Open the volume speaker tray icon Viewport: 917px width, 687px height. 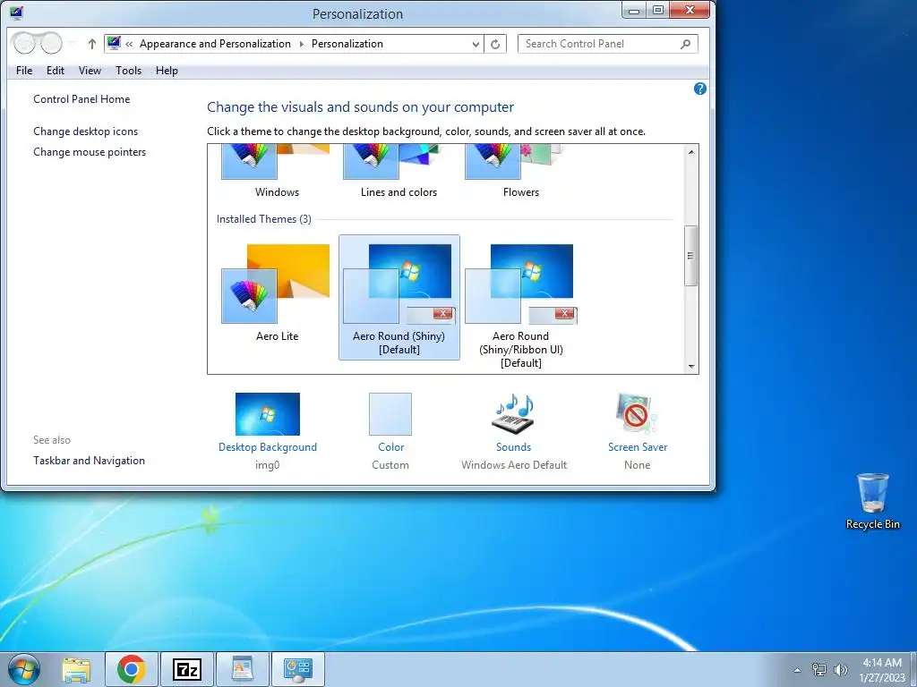click(x=841, y=670)
